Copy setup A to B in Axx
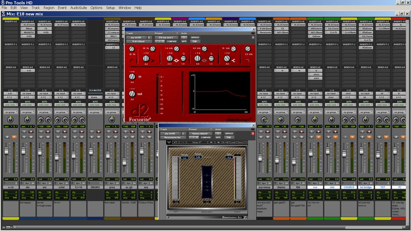 [x=226, y=142]
